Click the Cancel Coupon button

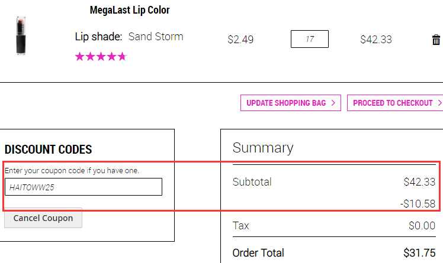point(43,218)
